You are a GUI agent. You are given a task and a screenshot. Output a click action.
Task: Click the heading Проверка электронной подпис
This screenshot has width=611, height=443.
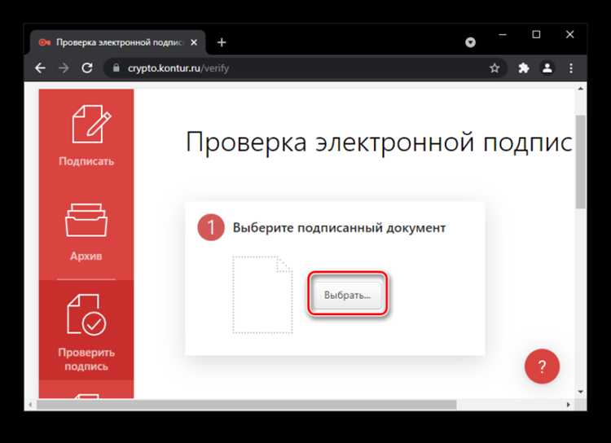(x=379, y=143)
